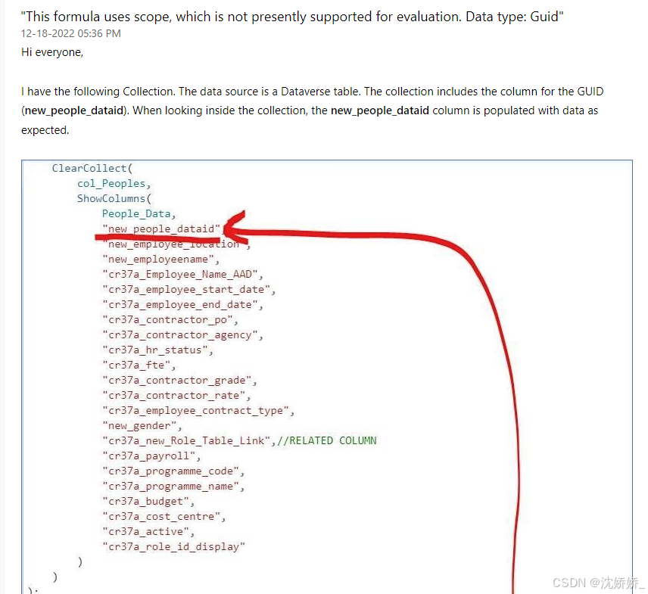The height and width of the screenshot is (594, 648).
Task: Click the "new_people_dataid" string in code
Action: pos(161,229)
